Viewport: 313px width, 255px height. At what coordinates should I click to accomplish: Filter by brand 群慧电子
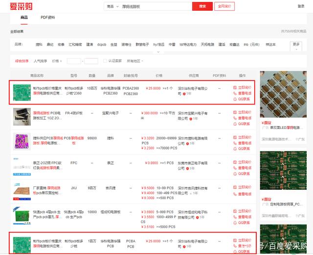click(x=142, y=45)
